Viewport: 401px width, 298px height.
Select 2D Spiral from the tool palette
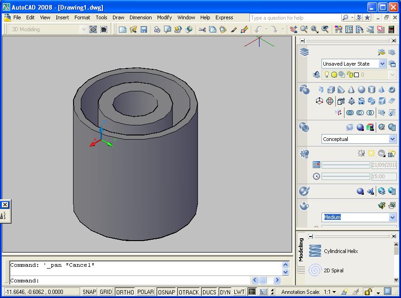333,270
